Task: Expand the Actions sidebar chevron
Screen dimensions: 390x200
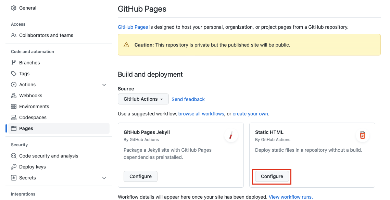Action: click(104, 84)
